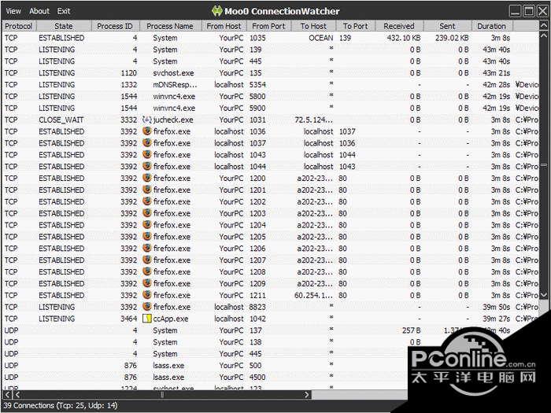Select the 257 B received value

tap(411, 330)
